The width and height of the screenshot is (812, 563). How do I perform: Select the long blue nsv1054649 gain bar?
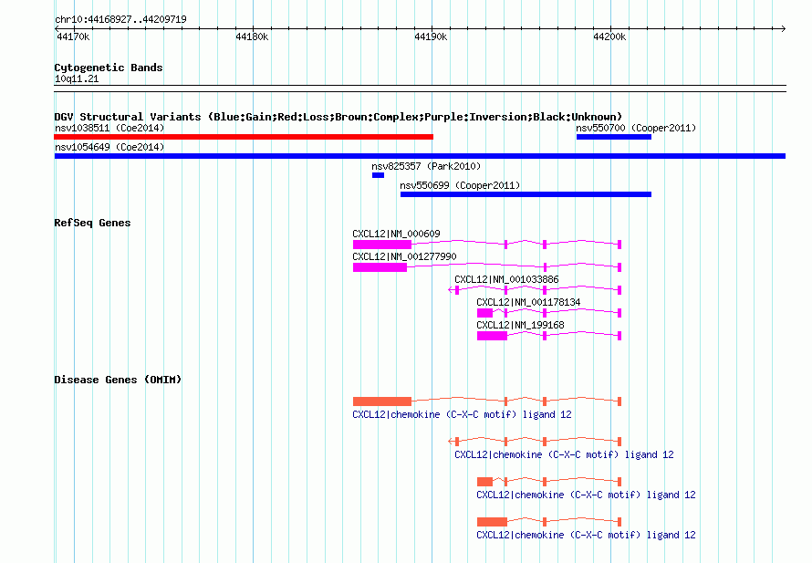(x=420, y=156)
